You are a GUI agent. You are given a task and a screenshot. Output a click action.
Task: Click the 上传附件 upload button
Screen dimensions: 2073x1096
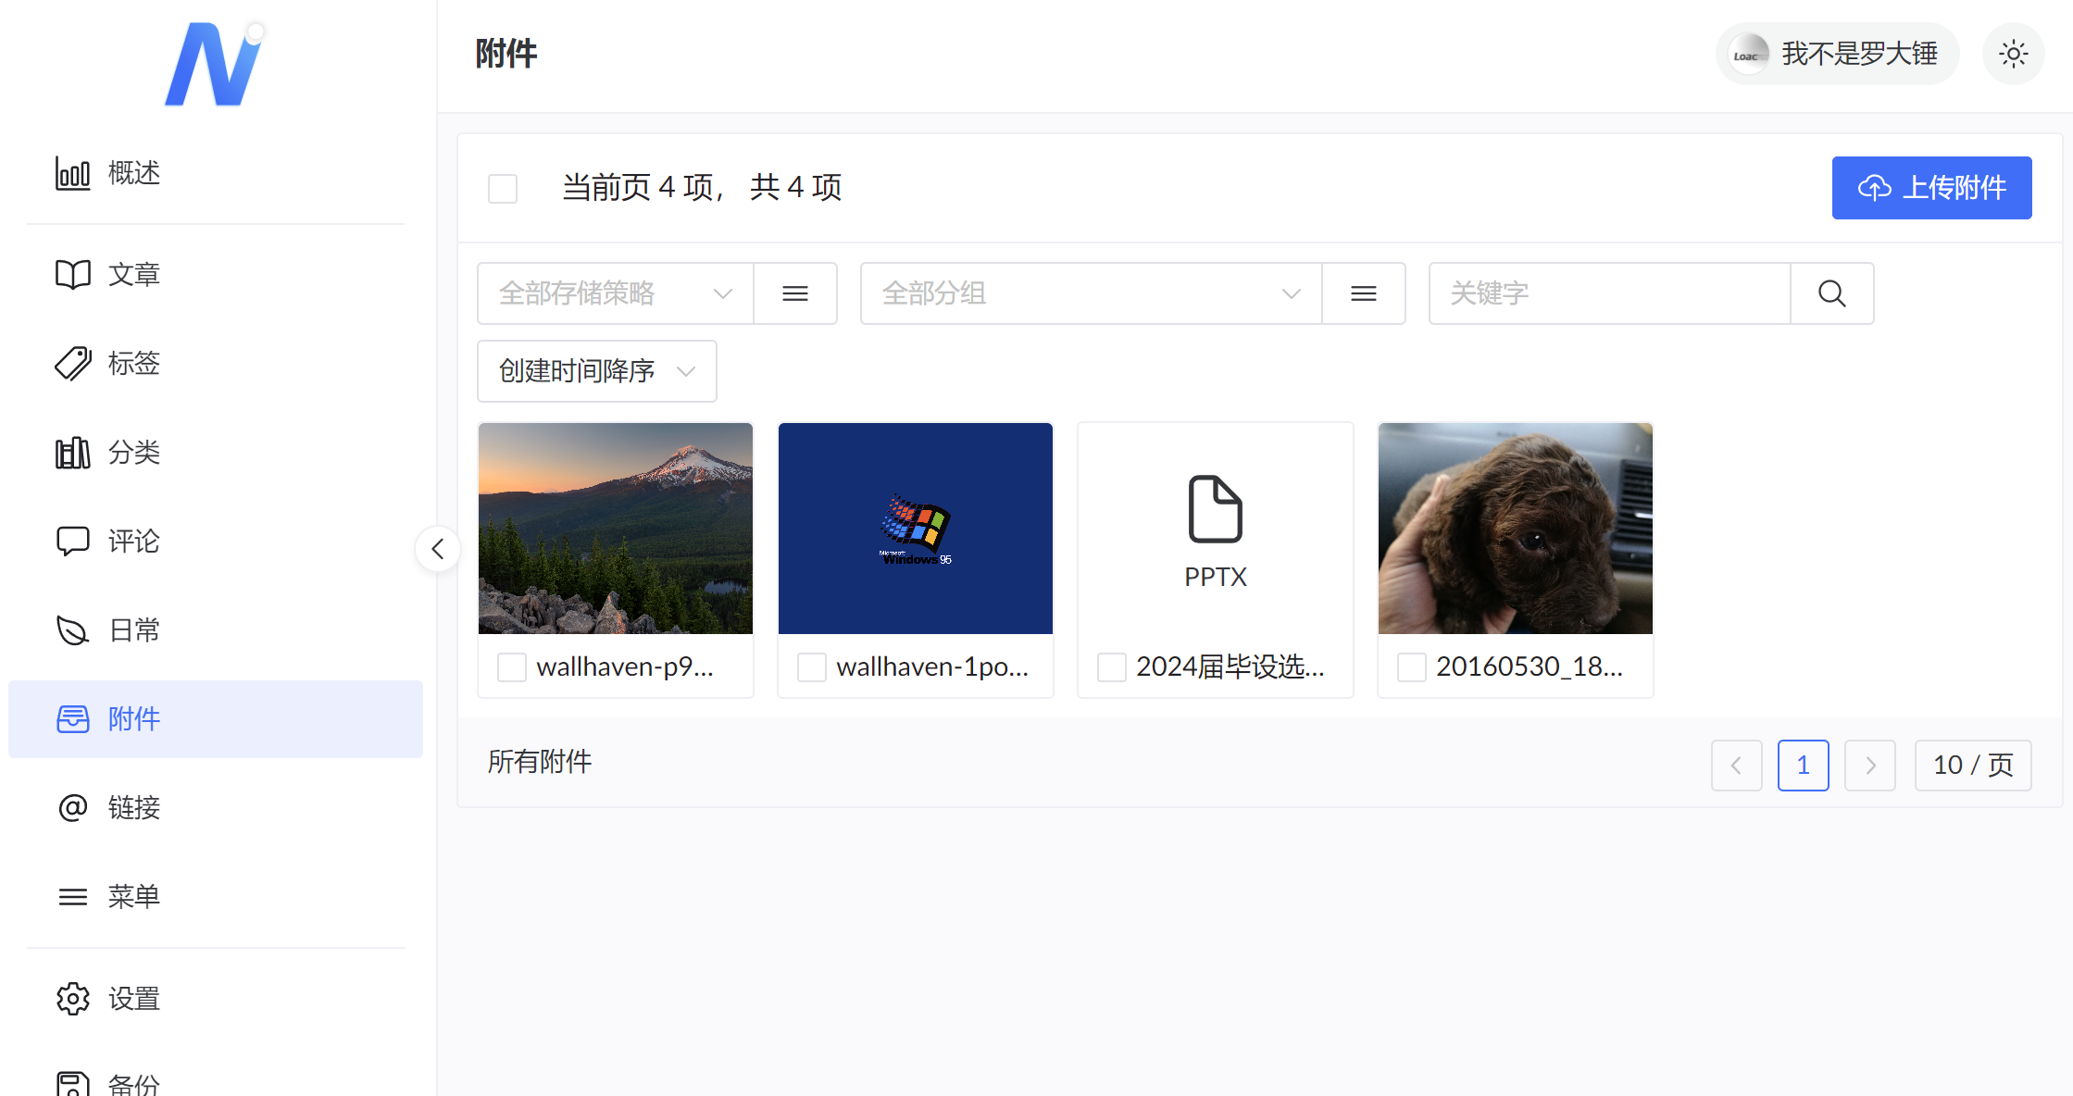[1930, 188]
